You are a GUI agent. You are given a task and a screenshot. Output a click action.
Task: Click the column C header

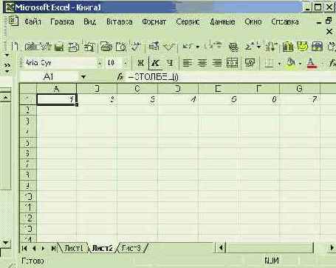(137, 88)
